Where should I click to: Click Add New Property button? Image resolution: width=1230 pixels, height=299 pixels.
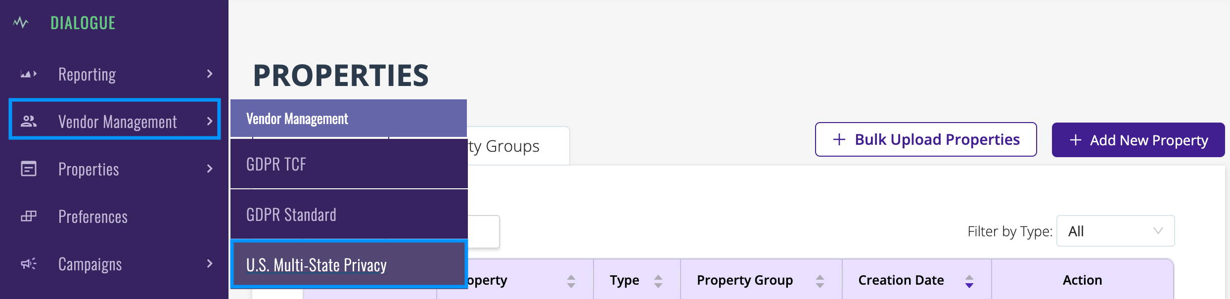pyautogui.click(x=1139, y=140)
